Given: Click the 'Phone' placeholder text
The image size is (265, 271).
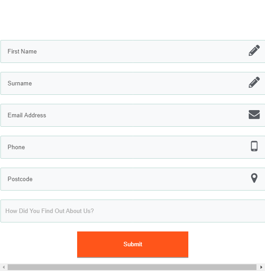Looking at the screenshot, I should 16,147.
